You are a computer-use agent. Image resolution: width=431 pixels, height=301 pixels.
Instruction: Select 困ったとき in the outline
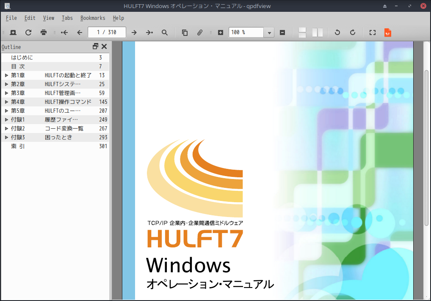click(58, 137)
